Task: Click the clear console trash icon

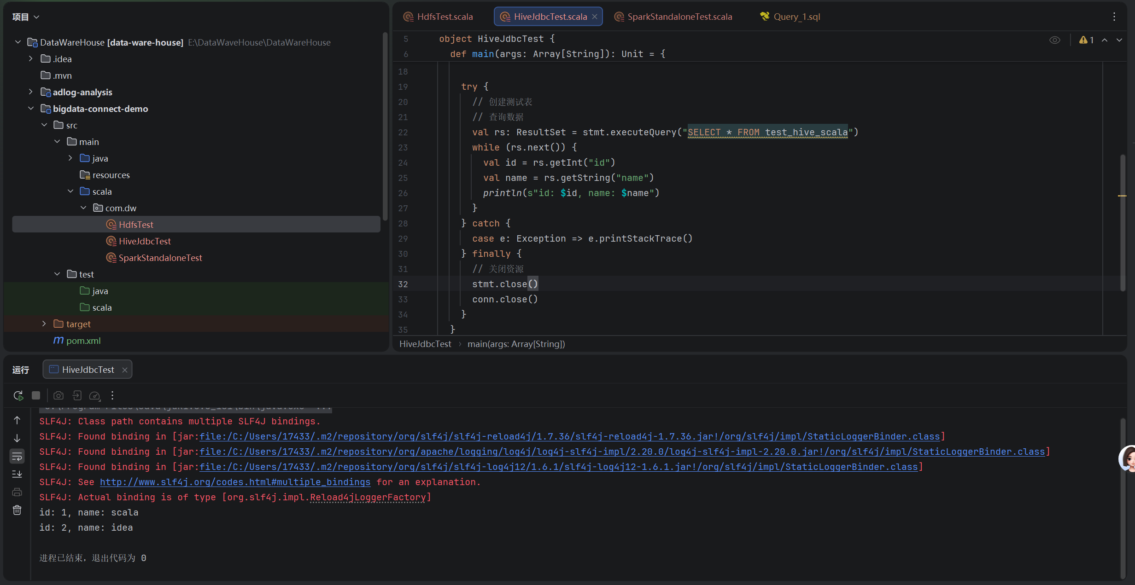Action: 17,510
